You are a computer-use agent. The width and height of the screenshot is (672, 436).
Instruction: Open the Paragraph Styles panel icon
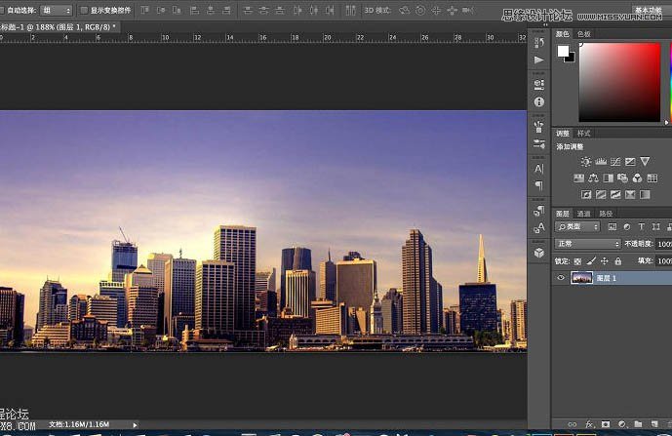coord(538,210)
